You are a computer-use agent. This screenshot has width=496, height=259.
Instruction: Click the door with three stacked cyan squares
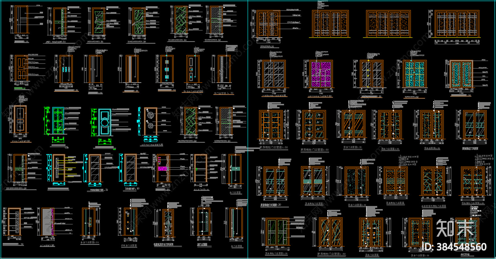coord(166,69)
